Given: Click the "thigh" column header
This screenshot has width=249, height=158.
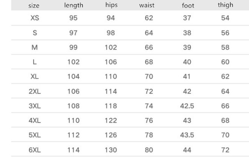Looking at the screenshot, I should pos(225,5).
